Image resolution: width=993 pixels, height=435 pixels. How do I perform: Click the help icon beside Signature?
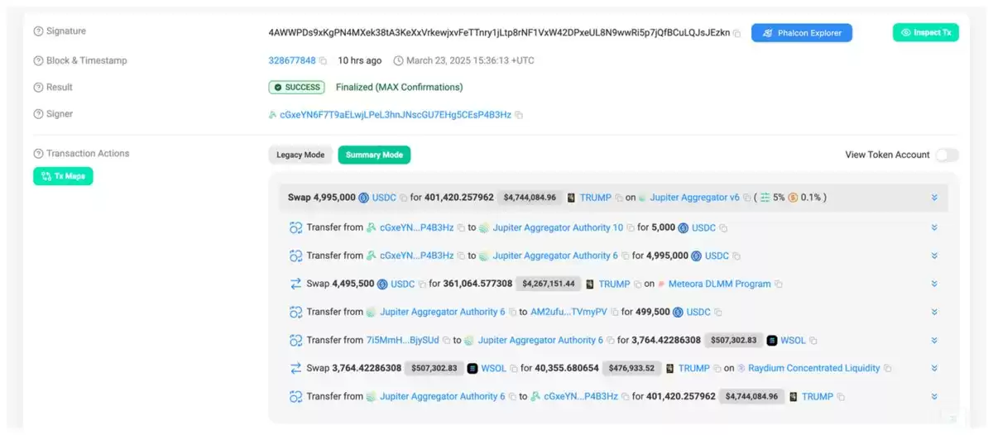pos(38,31)
